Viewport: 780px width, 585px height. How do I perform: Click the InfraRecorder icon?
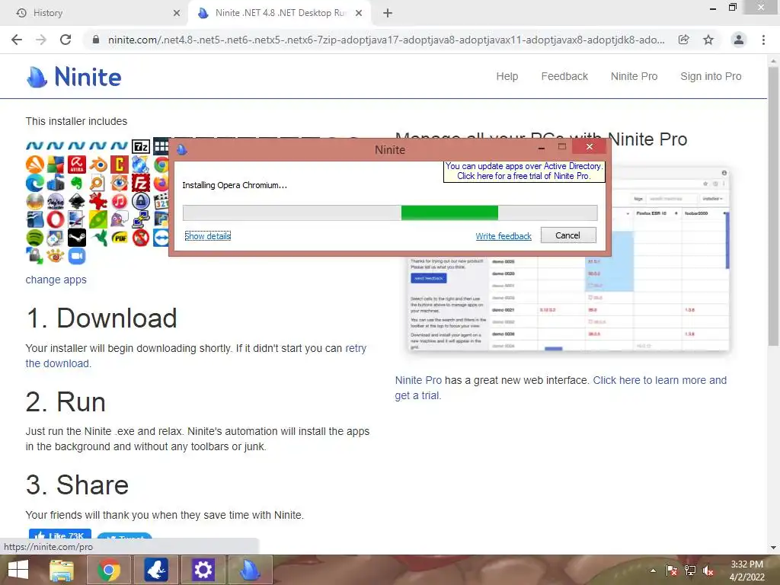click(56, 201)
